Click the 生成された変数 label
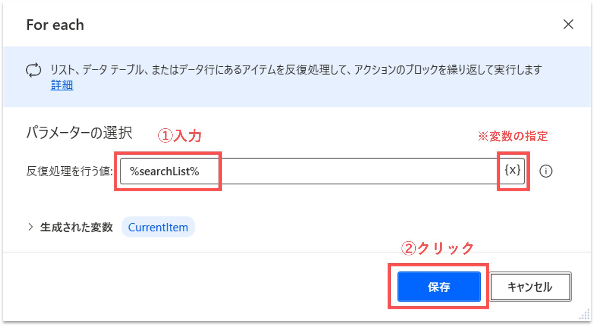Screen dimensions: 594x326 tap(76, 227)
